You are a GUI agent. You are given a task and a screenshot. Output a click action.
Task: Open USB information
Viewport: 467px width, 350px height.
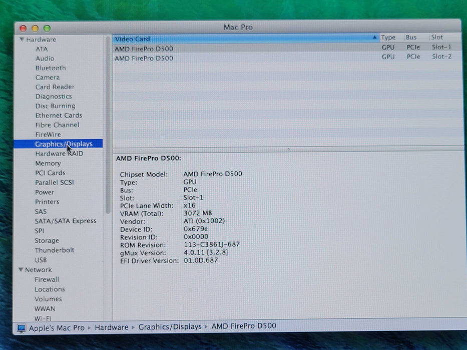[x=41, y=260]
